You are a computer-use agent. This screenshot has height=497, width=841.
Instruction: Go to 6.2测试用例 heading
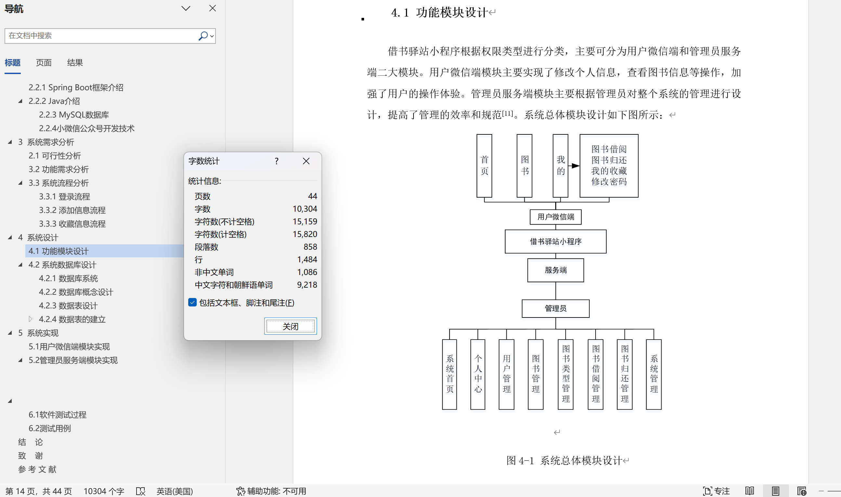tap(50, 429)
